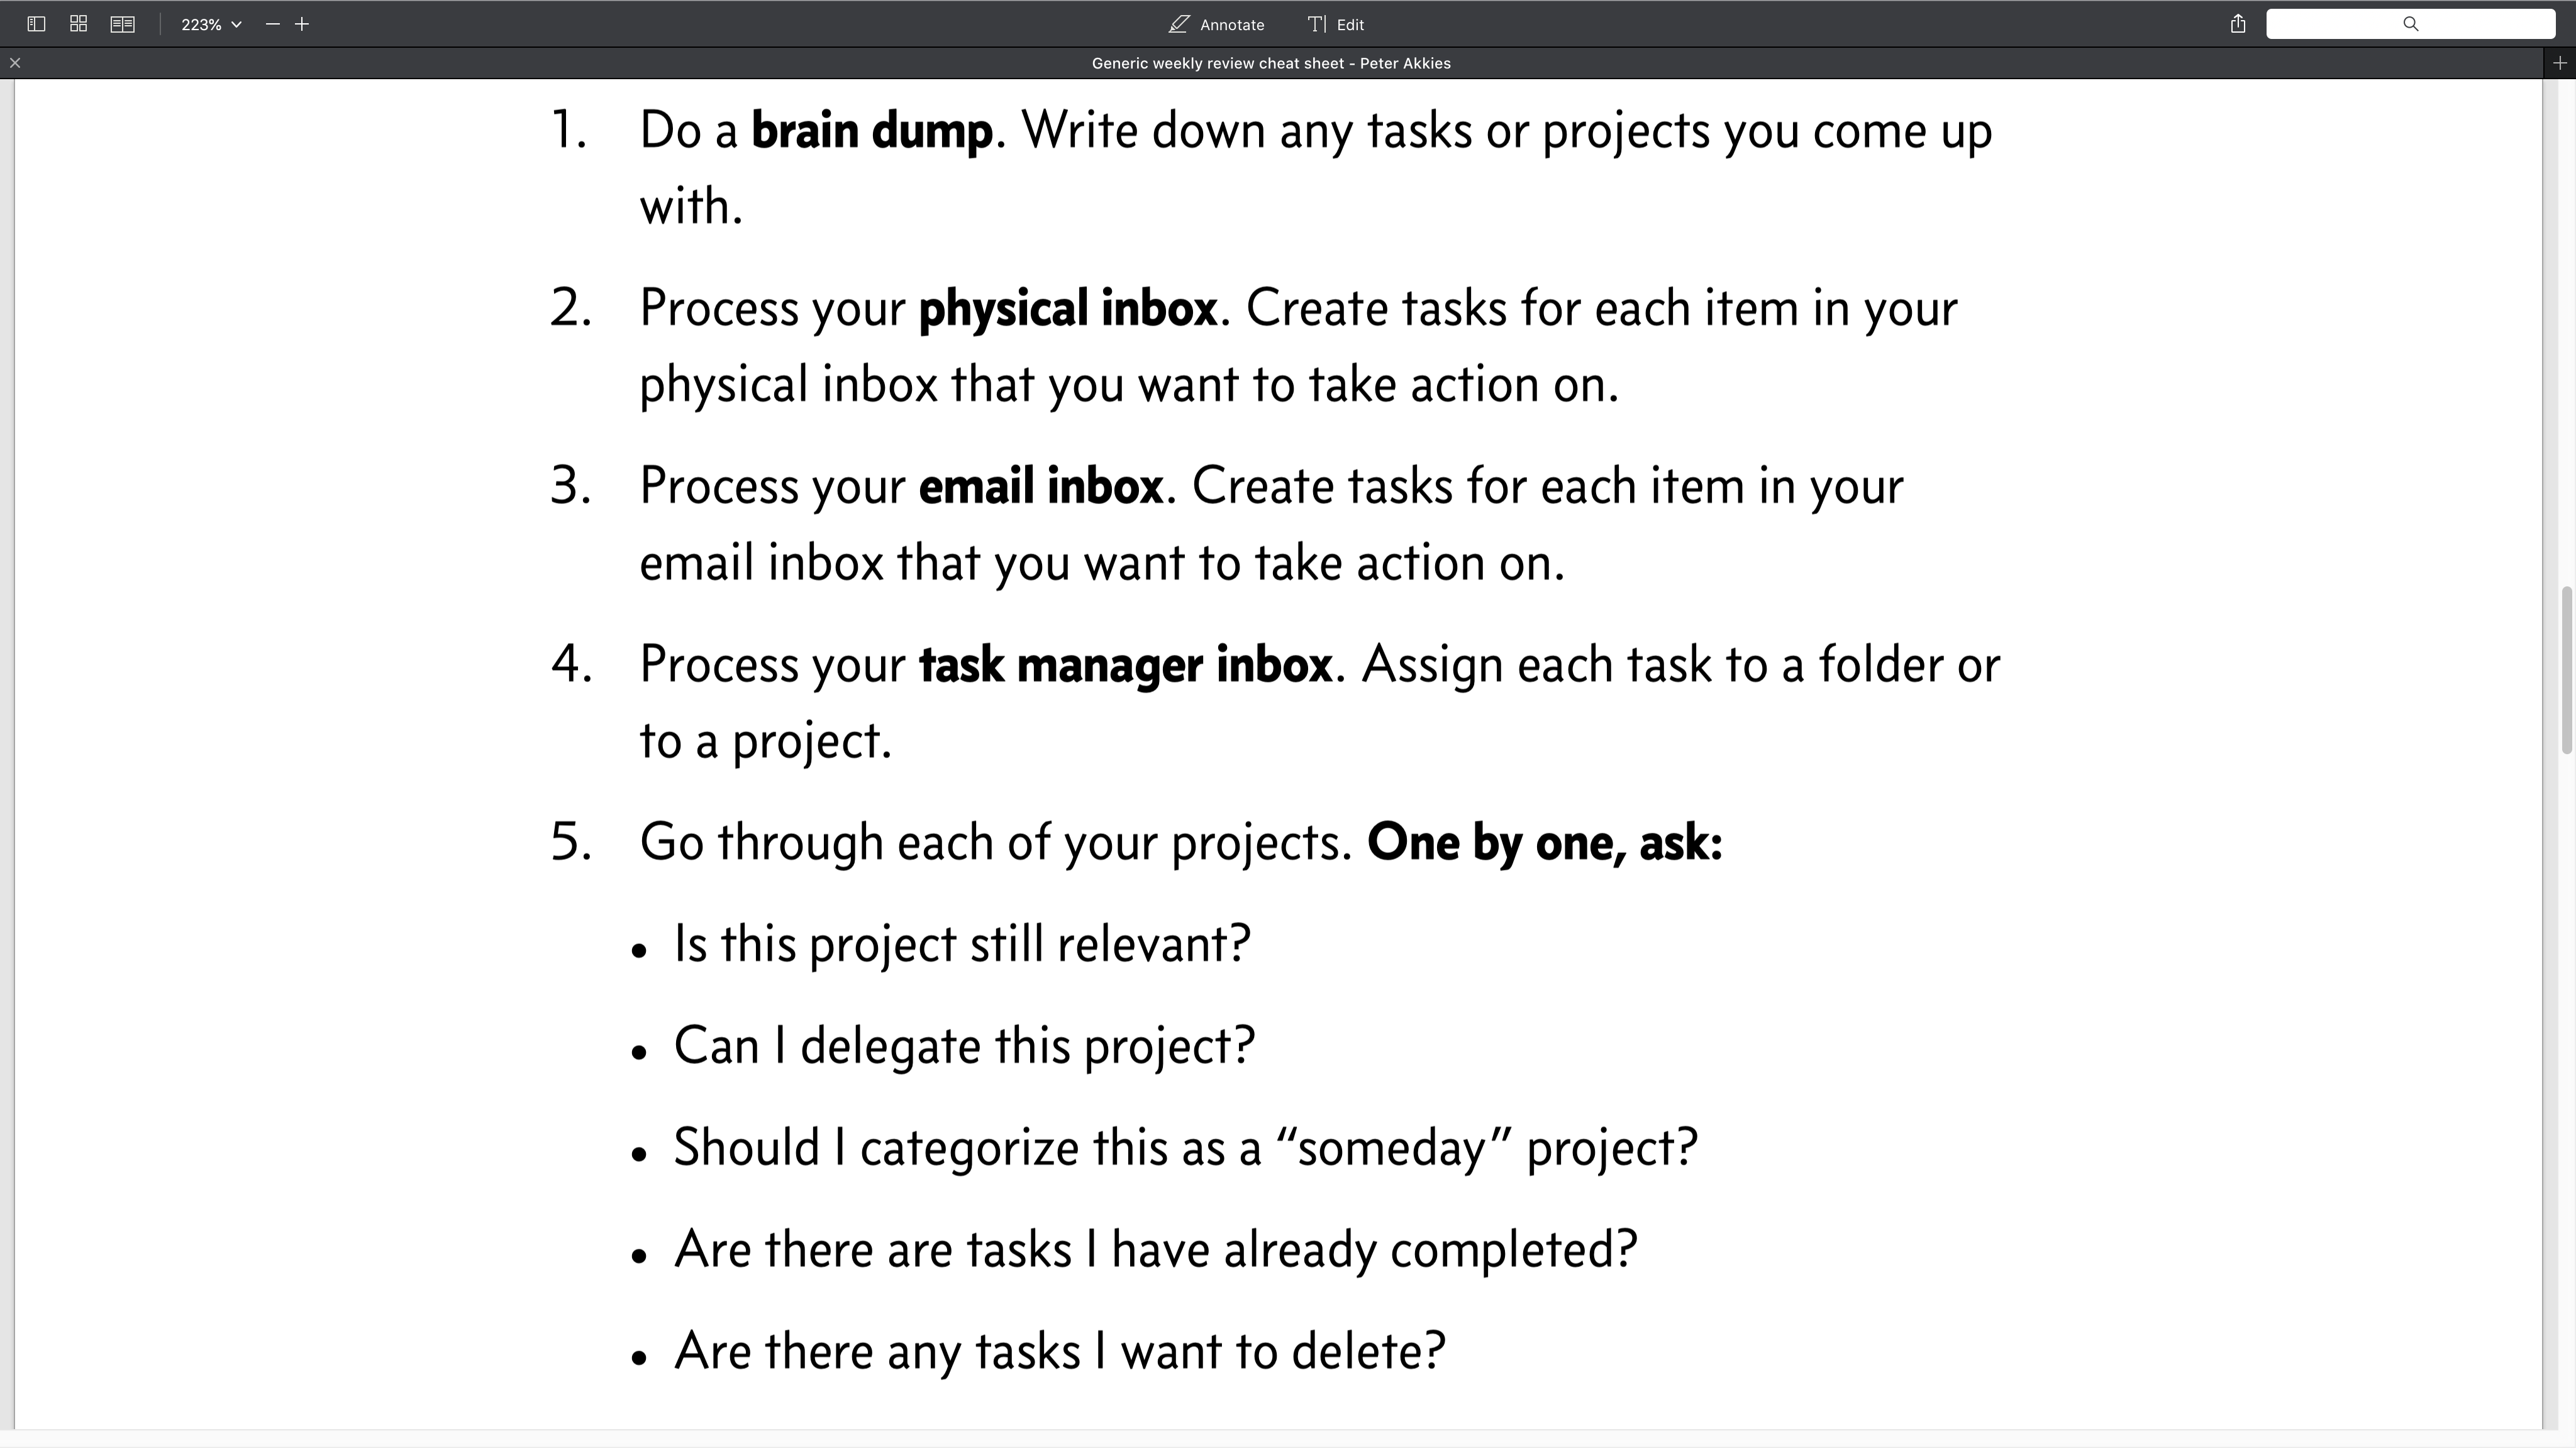Image resolution: width=2576 pixels, height=1448 pixels.
Task: Click the zoom out minus button
Action: [273, 24]
